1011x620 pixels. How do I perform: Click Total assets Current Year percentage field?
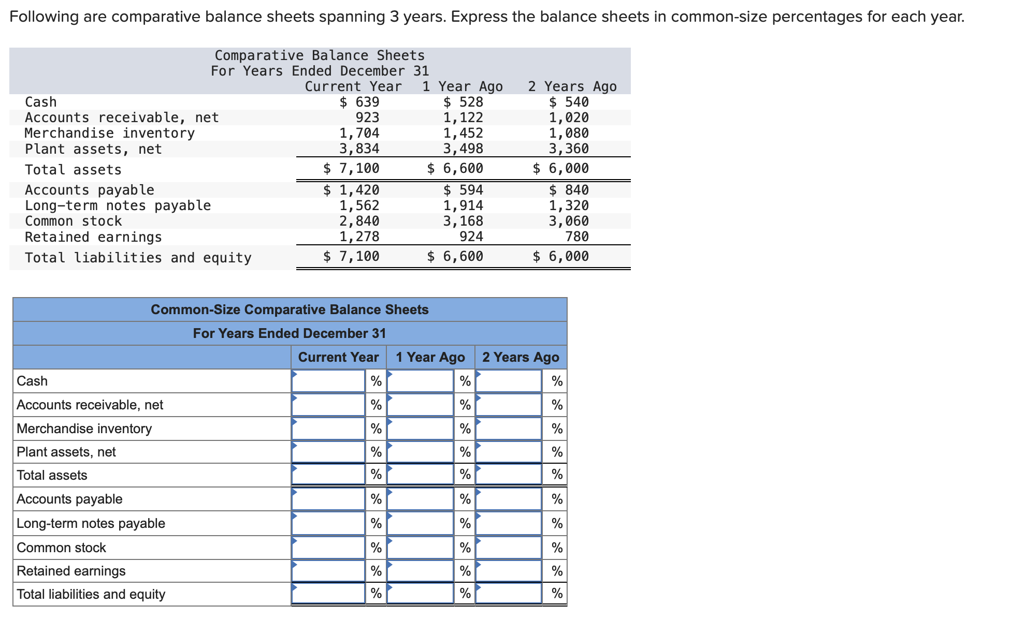(x=328, y=475)
